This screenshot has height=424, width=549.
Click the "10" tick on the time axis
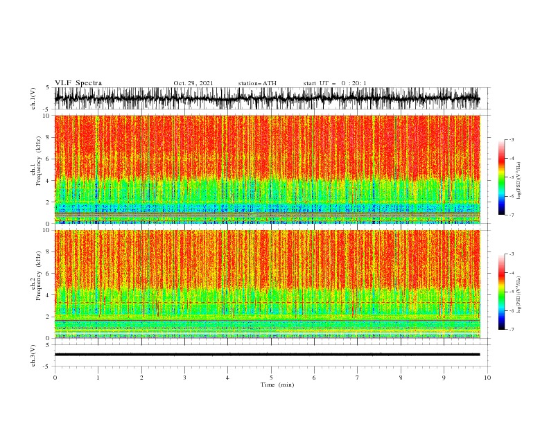[487, 378]
